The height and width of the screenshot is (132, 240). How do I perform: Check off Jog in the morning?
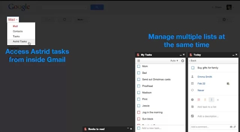pos(139,112)
